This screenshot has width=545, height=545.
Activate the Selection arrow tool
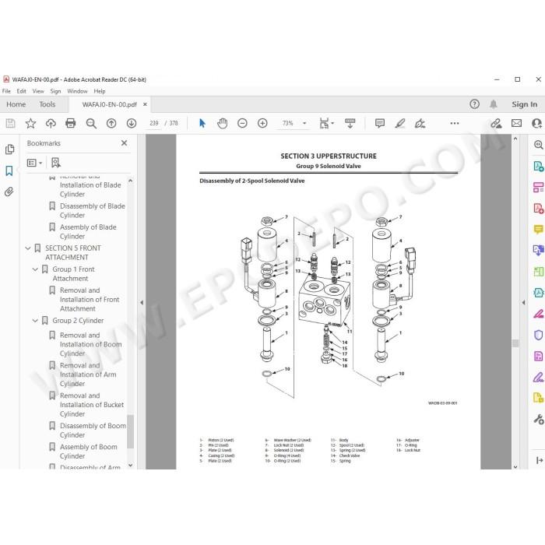[202, 123]
